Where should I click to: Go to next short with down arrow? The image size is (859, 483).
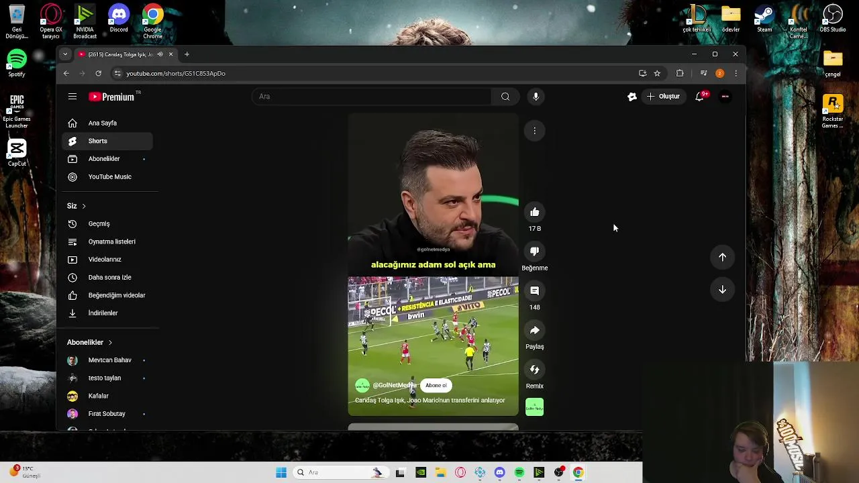(722, 290)
